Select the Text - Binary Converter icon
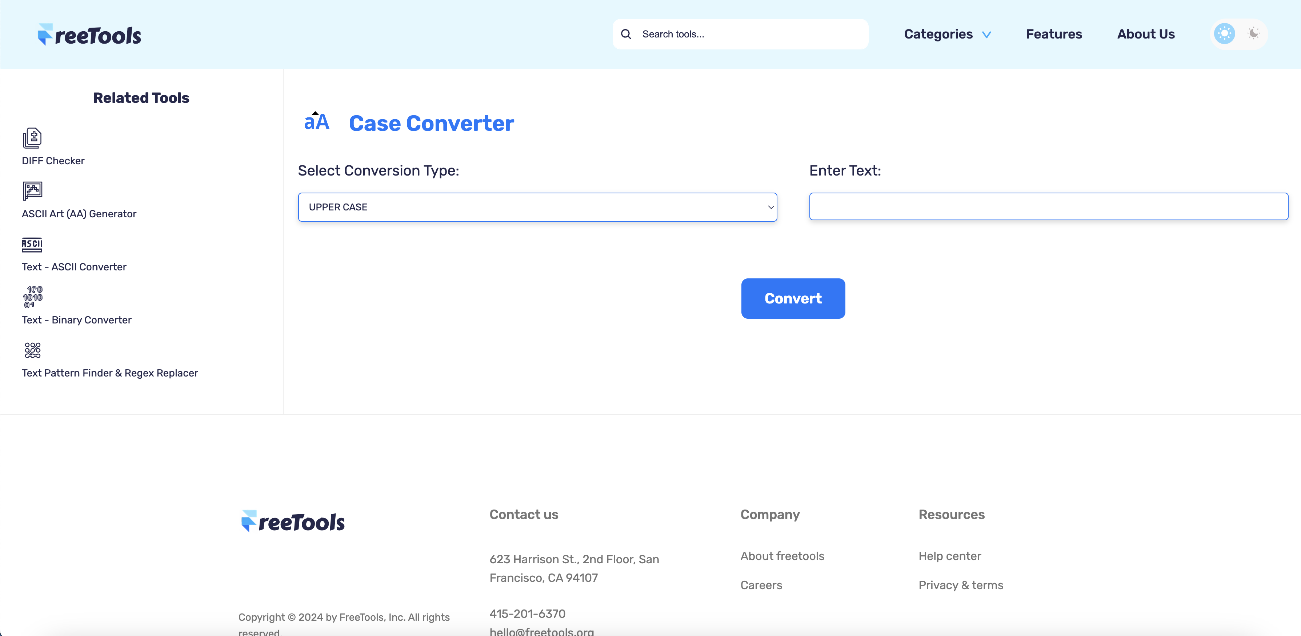This screenshot has height=636, width=1301. pos(32,297)
